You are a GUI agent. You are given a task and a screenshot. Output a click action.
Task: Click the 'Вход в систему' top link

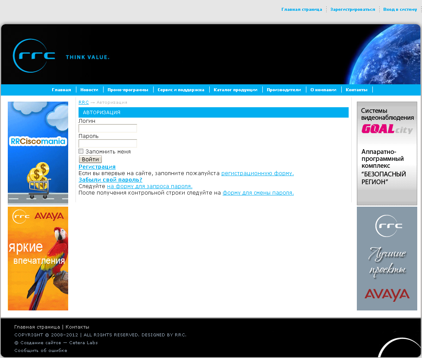click(x=400, y=10)
